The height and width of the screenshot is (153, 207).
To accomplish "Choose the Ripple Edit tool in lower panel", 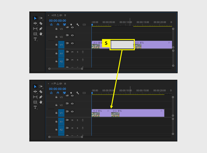I will click(35, 92).
